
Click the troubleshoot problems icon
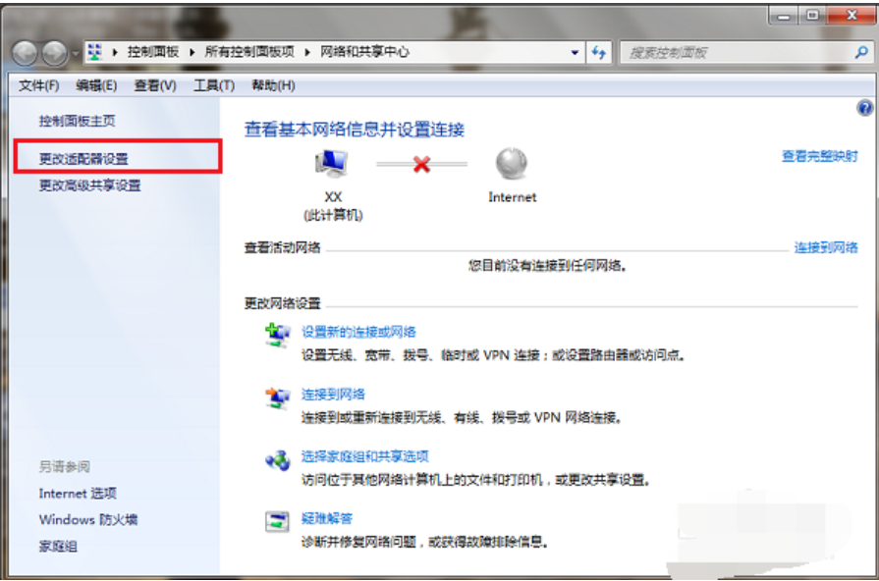click(x=277, y=521)
